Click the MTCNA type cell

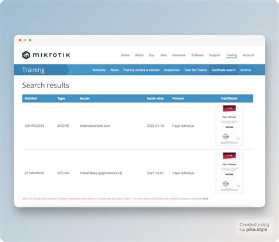coord(63,173)
